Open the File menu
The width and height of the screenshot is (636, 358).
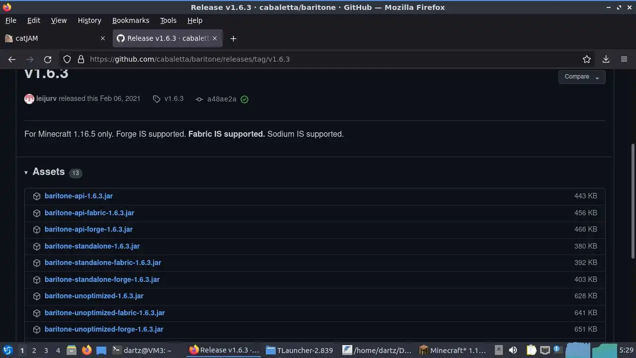[10, 20]
